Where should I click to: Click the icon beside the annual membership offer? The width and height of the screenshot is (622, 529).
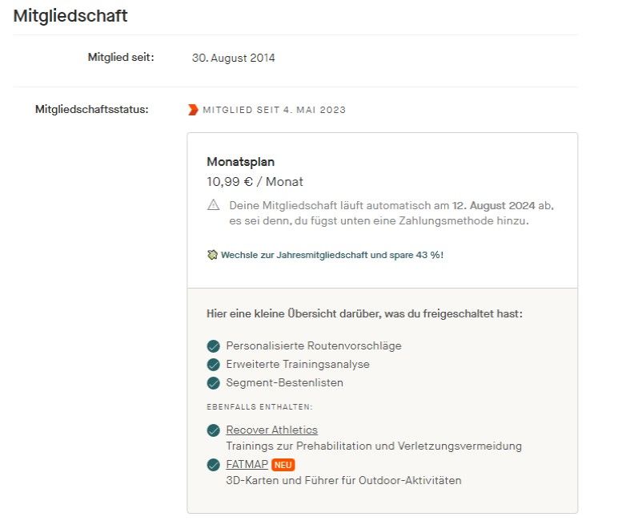[x=211, y=255]
